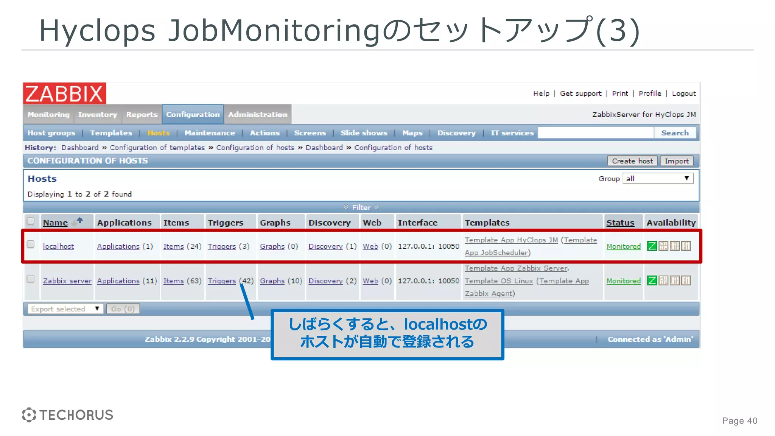Tick the select-all hosts checkbox
Screen dimensions: 775x436
click(x=31, y=221)
